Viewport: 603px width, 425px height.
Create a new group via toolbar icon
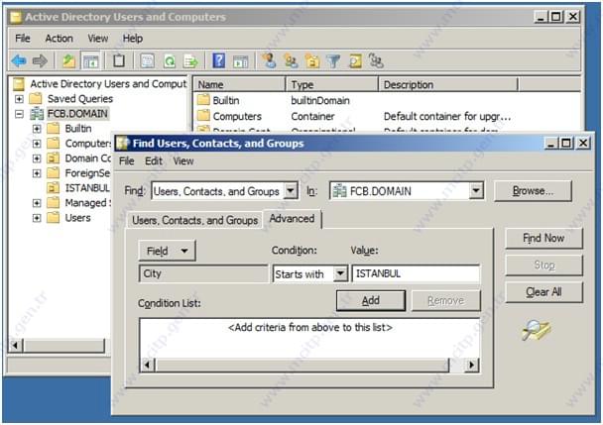[291, 60]
